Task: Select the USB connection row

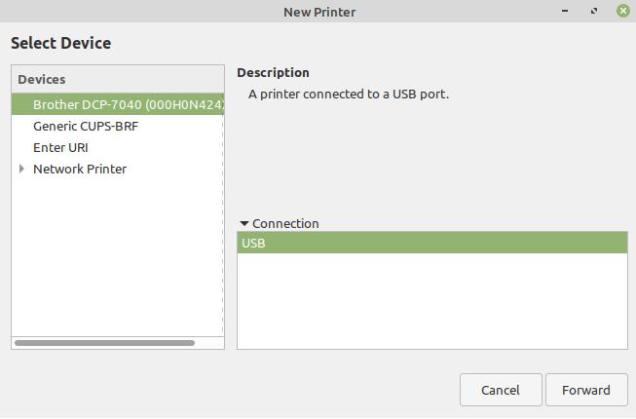Action: (431, 243)
